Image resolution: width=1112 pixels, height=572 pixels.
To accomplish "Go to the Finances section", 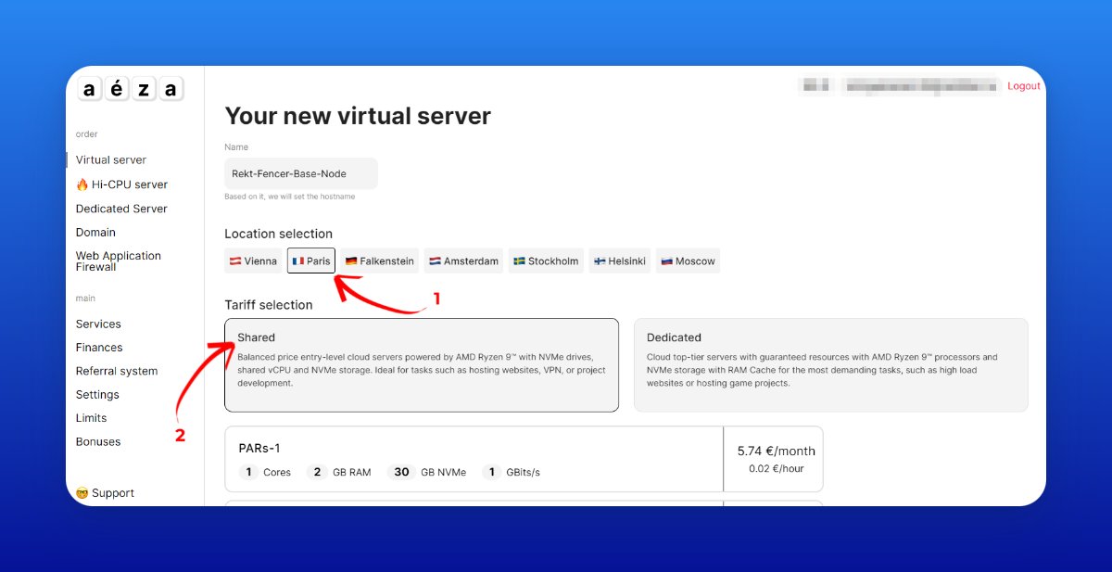I will (x=98, y=347).
